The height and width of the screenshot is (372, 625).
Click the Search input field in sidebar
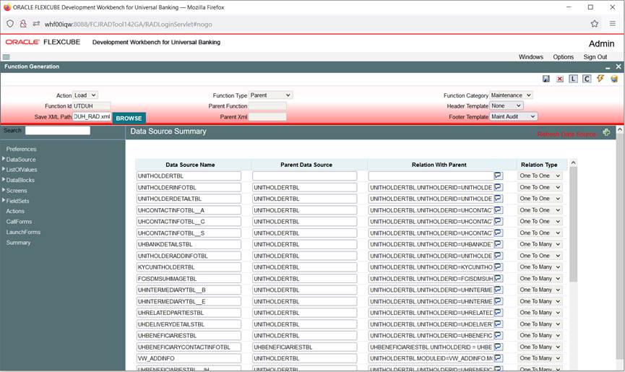[x=58, y=131]
